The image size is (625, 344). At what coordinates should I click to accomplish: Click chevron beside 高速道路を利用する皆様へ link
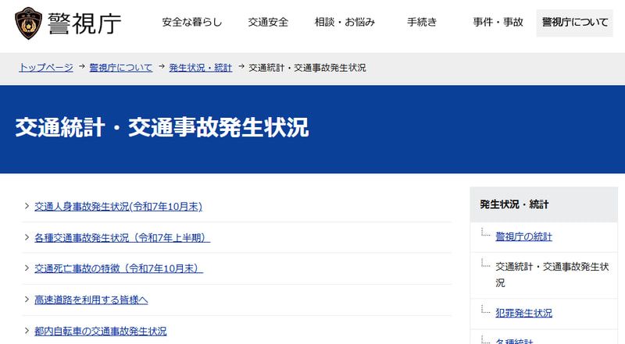[x=27, y=300]
